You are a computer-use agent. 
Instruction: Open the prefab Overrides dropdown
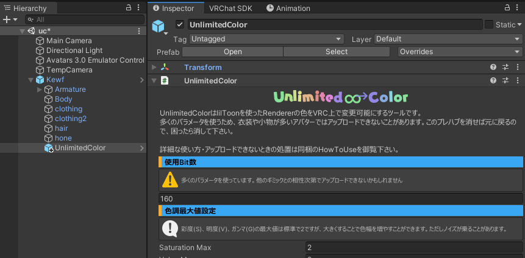(460, 52)
